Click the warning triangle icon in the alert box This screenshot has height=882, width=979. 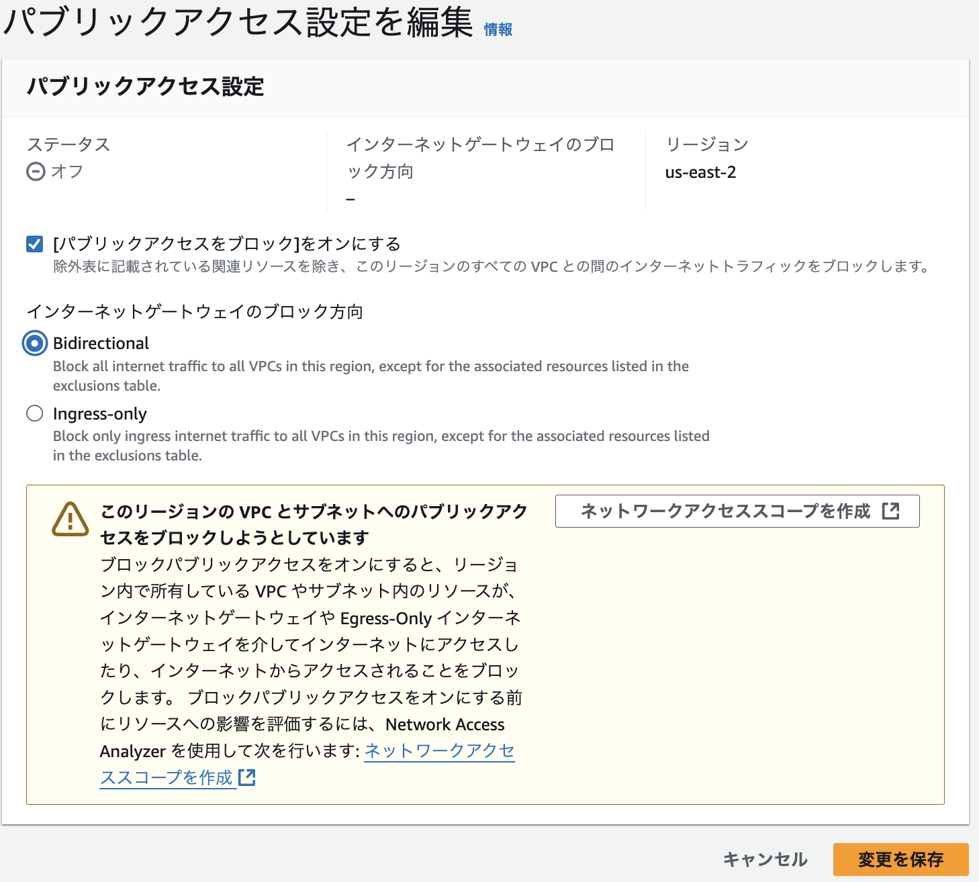tap(70, 518)
